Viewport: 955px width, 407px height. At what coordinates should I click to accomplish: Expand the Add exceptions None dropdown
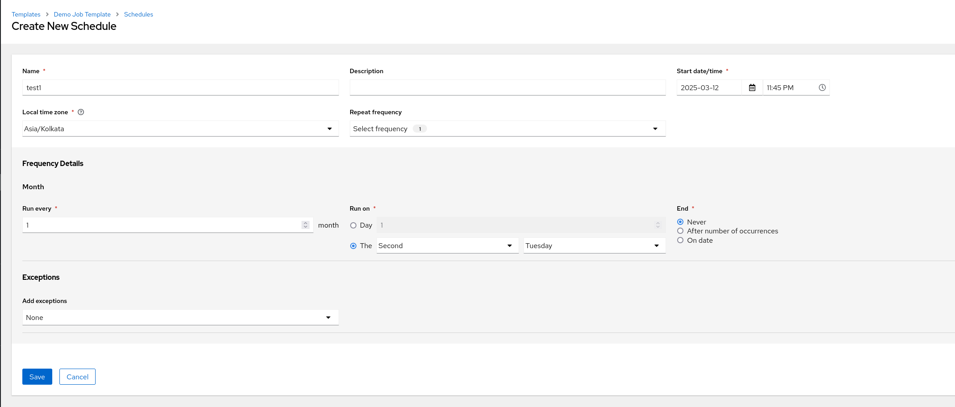180,318
